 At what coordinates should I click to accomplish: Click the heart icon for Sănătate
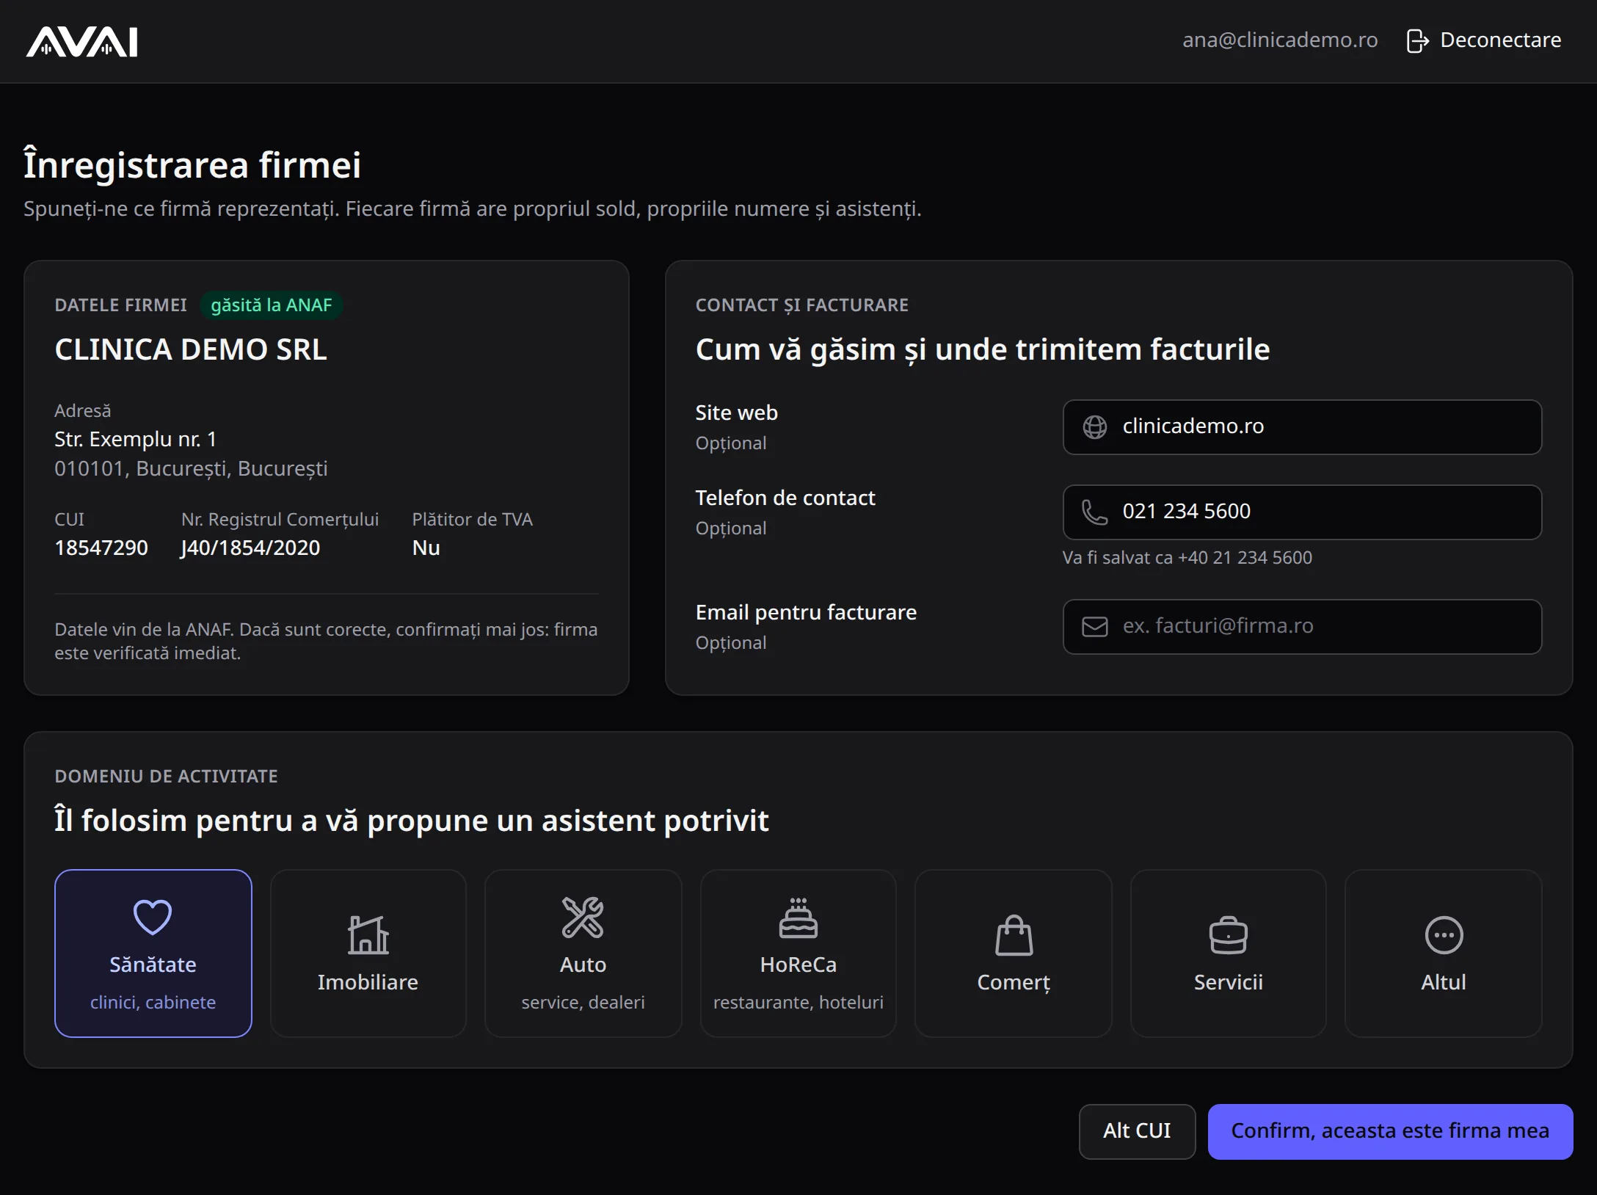tap(153, 917)
